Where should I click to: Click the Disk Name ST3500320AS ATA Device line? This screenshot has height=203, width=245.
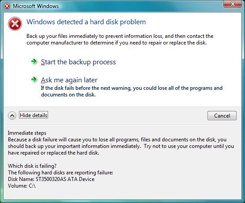coord(51,179)
